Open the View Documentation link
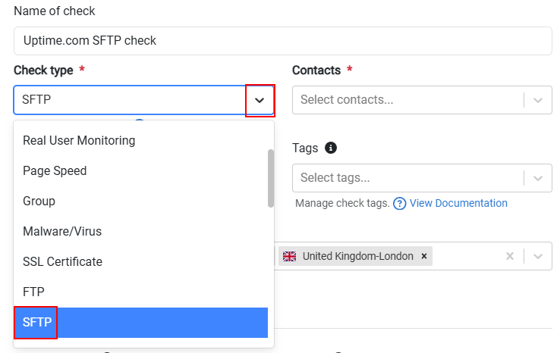Image resolution: width=560 pixels, height=353 pixels. [x=458, y=203]
